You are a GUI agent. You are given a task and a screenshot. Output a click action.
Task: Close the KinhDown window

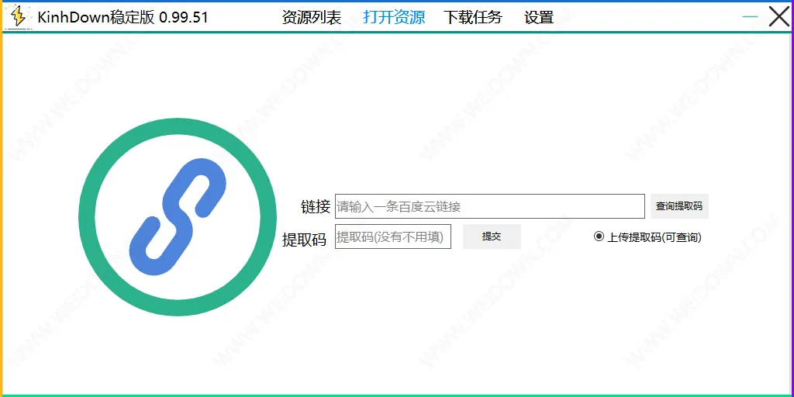click(x=778, y=16)
